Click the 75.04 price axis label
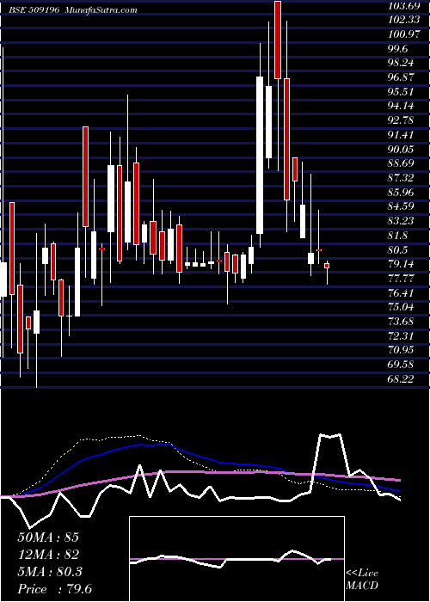 coord(401,307)
